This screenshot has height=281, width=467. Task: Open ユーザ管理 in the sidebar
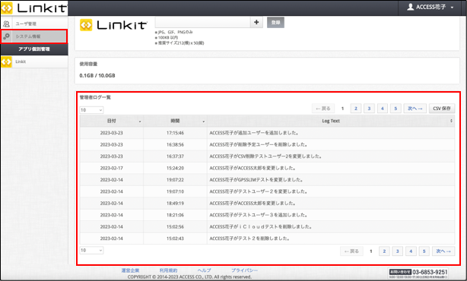pyautogui.click(x=34, y=24)
